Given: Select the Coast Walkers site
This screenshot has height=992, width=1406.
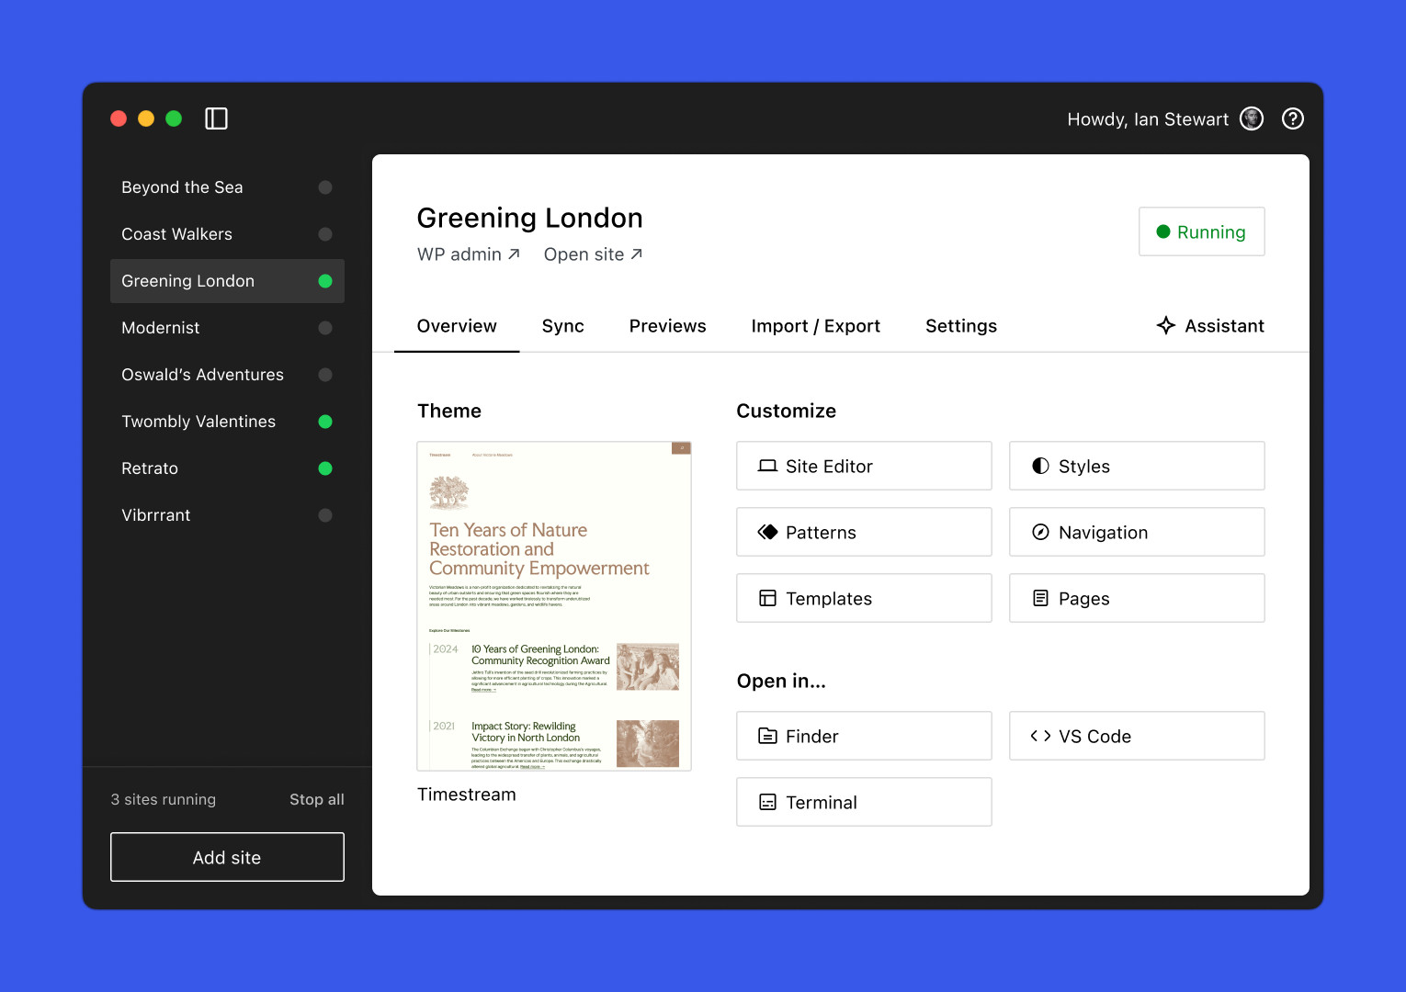Looking at the screenshot, I should click(x=227, y=234).
